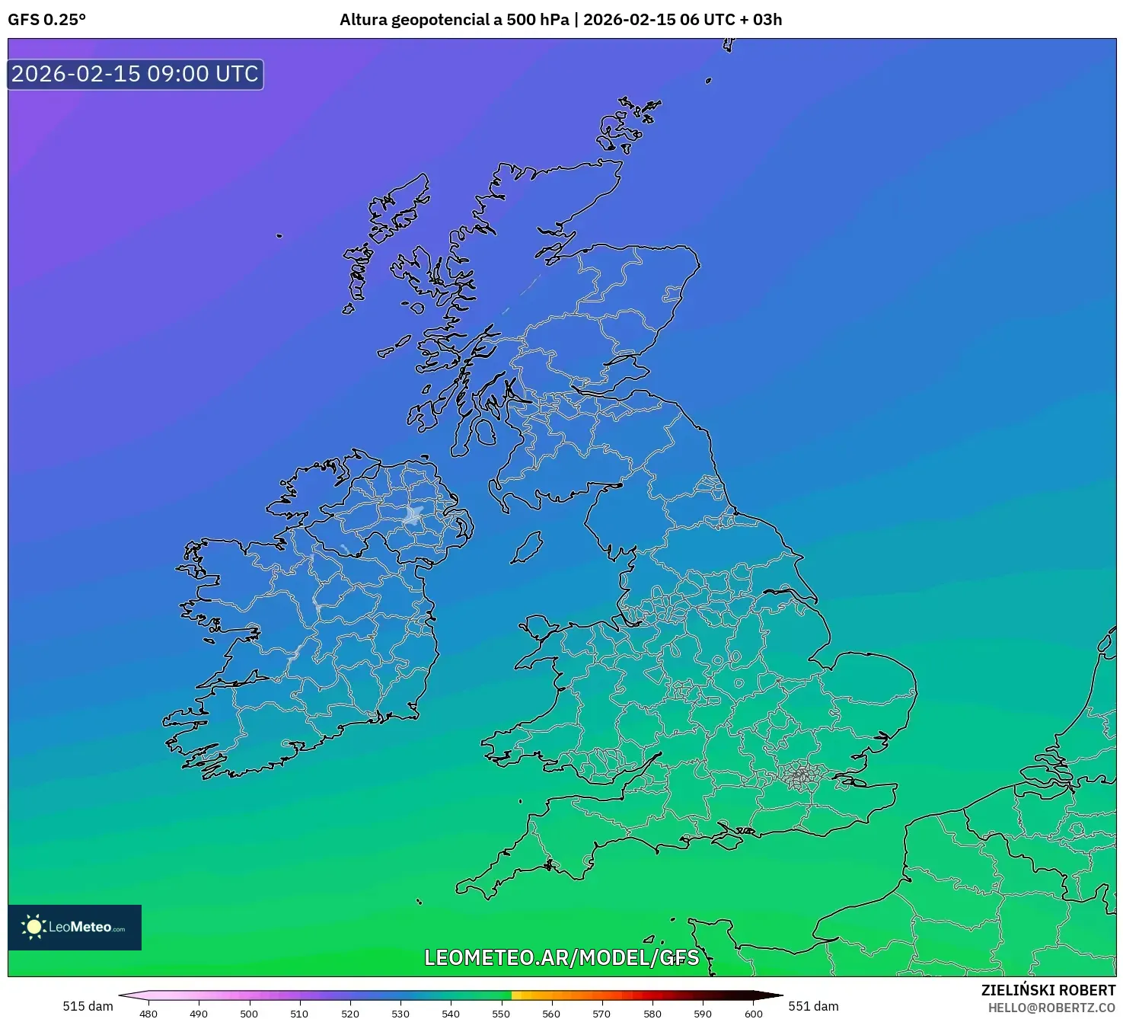Select the LeoMeteo.com branding badge

[x=75, y=927]
